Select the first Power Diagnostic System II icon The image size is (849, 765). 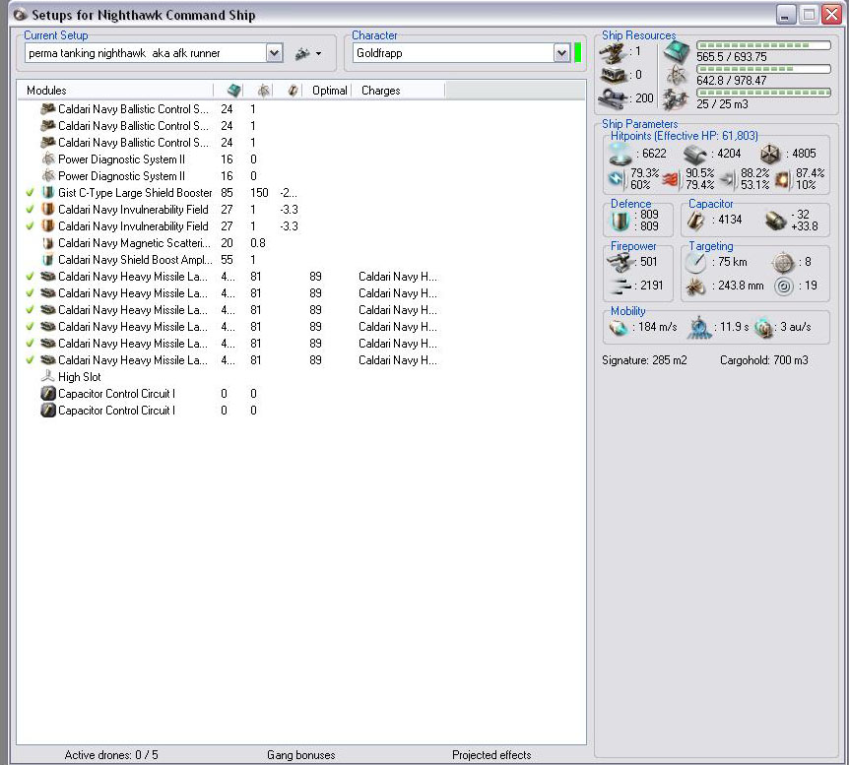pyautogui.click(x=48, y=159)
